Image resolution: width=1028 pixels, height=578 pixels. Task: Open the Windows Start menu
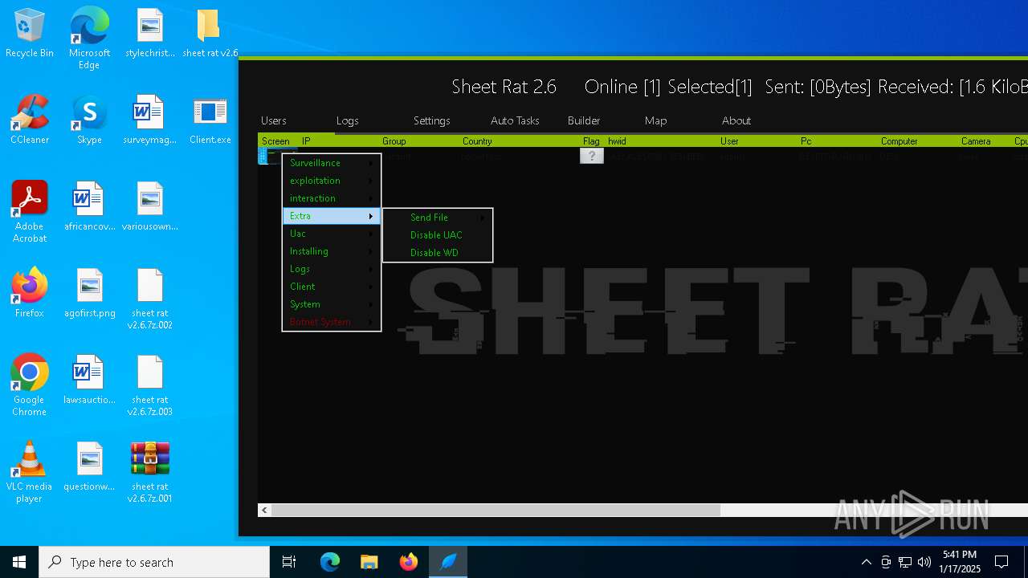19,562
